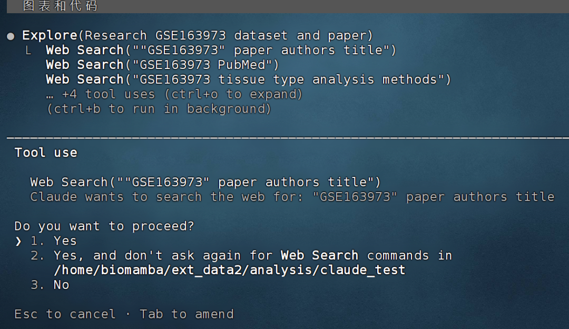Viewport: 569px width, 329px height.
Task: Click first Web Search paper authors title line
Action: coord(221,50)
